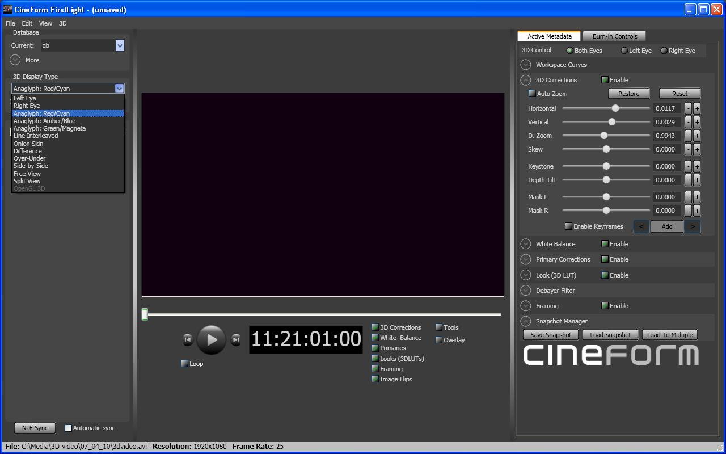Image resolution: width=726 pixels, height=454 pixels.
Task: Decrease Keystone with minus button
Action: [x=688, y=166]
